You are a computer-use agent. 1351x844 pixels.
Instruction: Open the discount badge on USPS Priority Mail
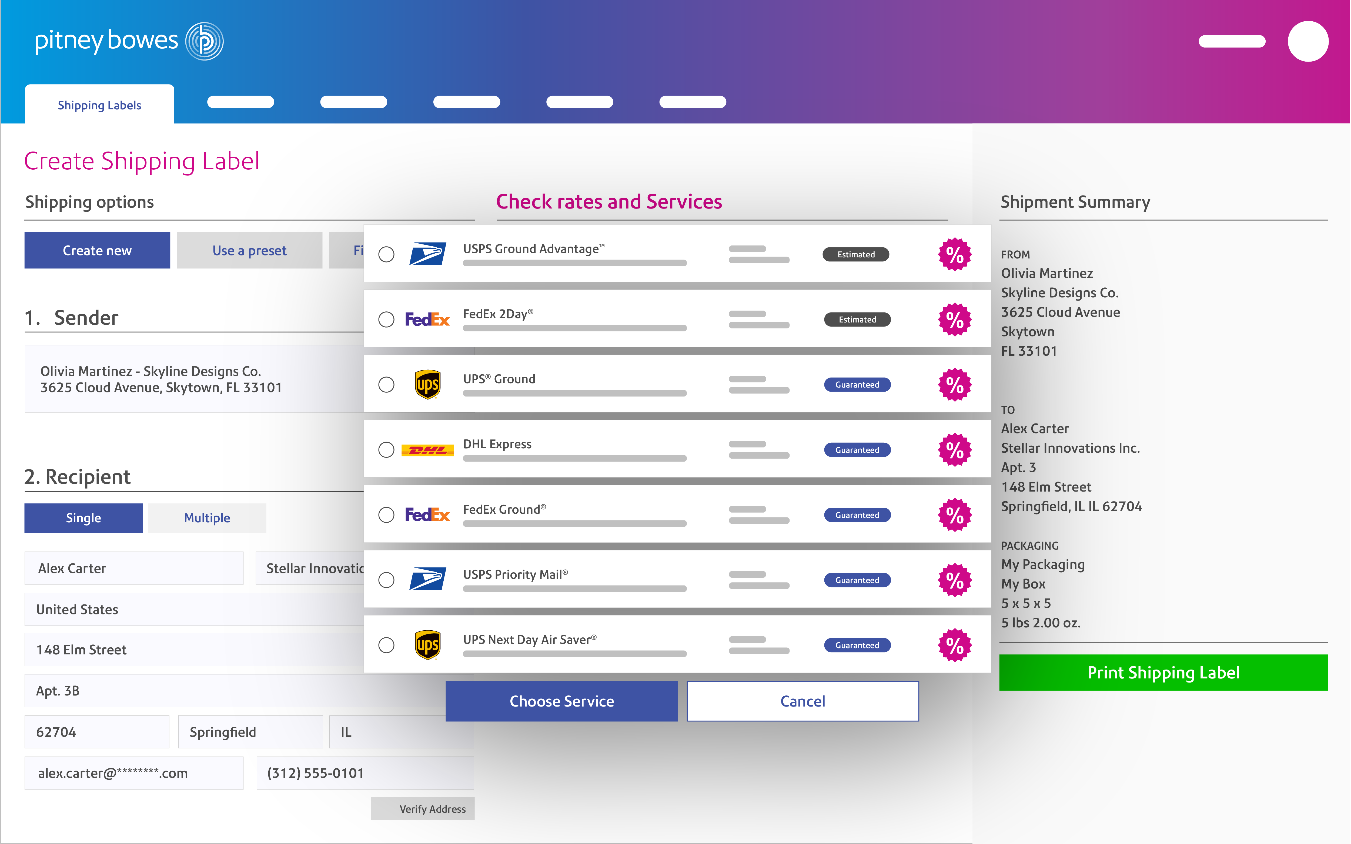(x=955, y=579)
